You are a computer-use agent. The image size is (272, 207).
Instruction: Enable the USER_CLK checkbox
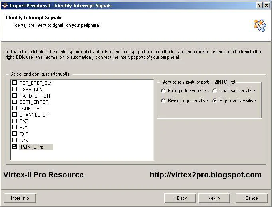click(15, 90)
